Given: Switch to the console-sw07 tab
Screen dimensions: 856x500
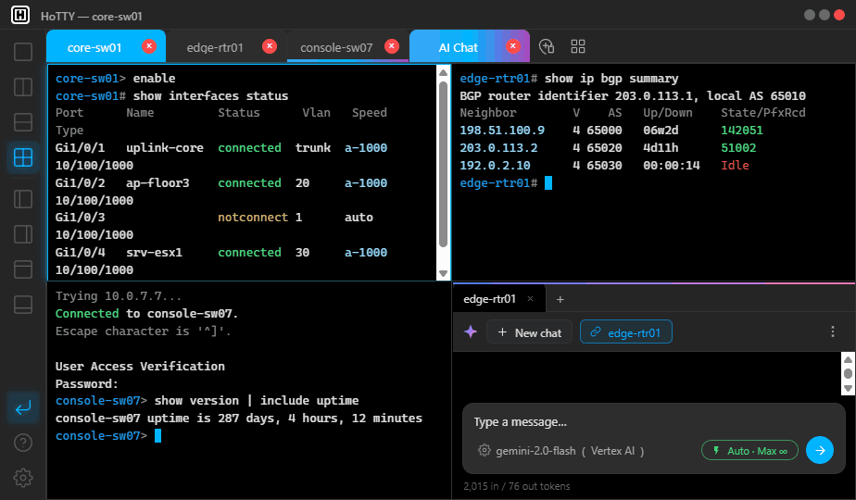Looking at the screenshot, I should (x=336, y=47).
